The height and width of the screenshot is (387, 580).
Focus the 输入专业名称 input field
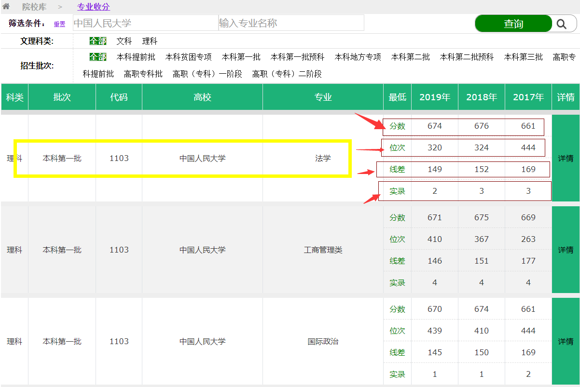pos(291,23)
